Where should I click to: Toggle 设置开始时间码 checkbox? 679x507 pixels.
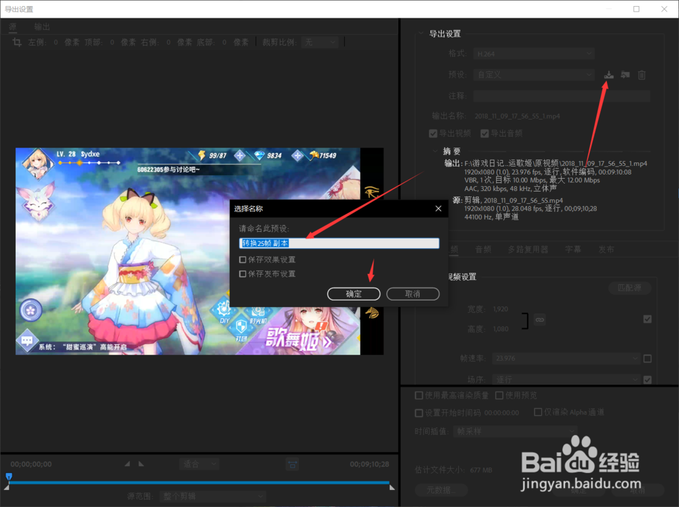(x=419, y=413)
